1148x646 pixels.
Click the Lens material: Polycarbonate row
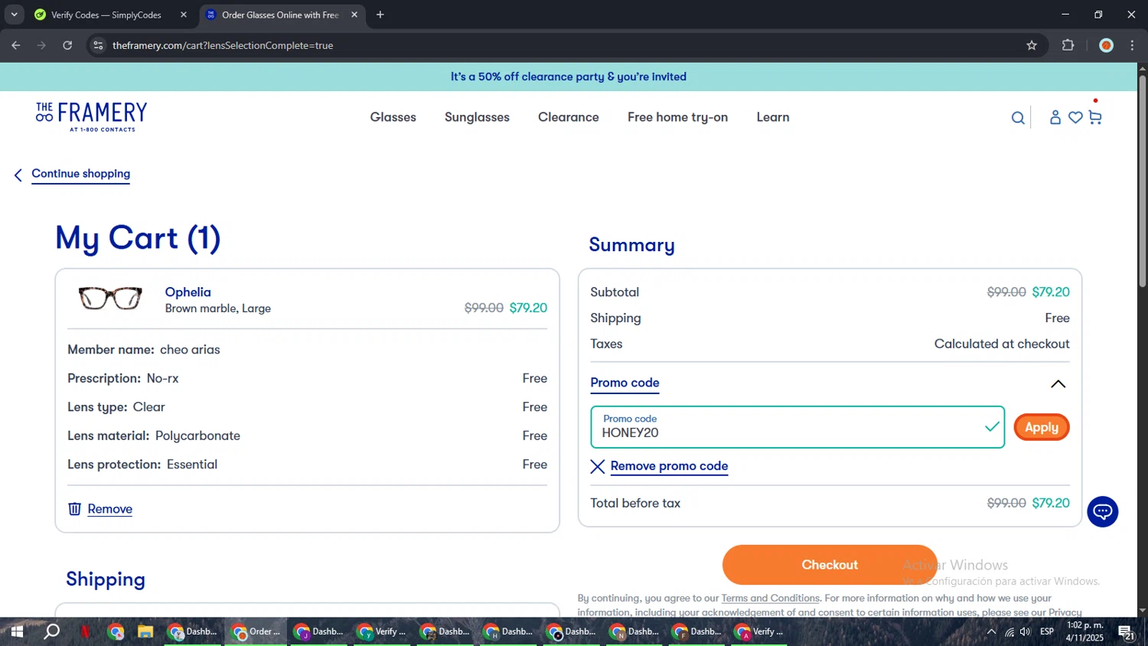(307, 436)
